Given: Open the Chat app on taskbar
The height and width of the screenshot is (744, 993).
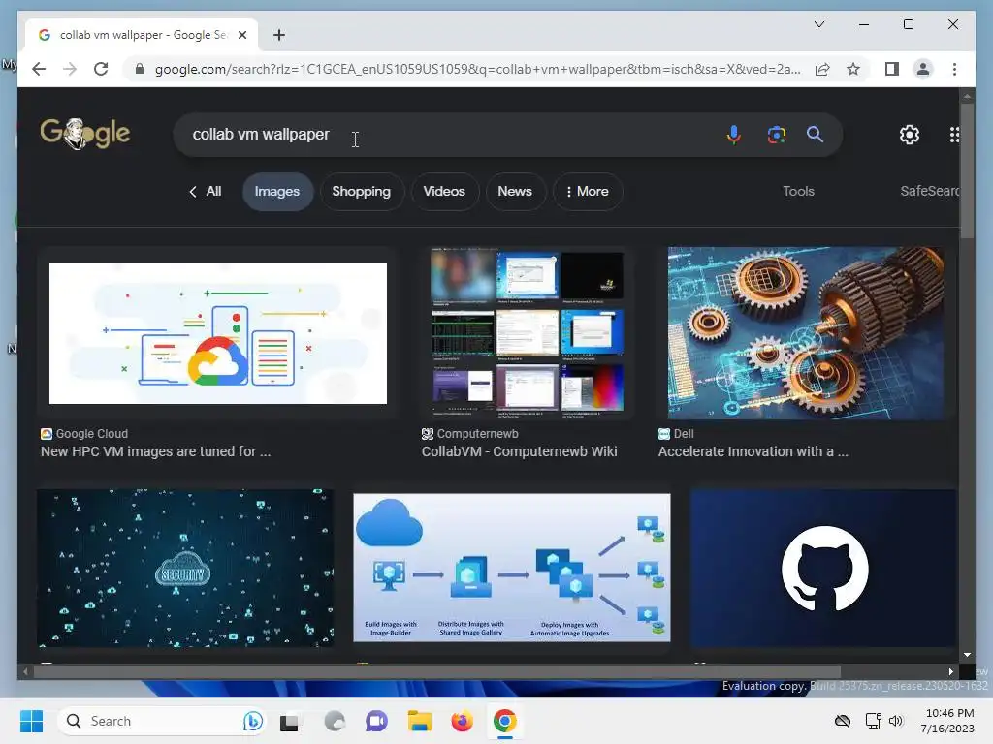Looking at the screenshot, I should [x=376, y=721].
